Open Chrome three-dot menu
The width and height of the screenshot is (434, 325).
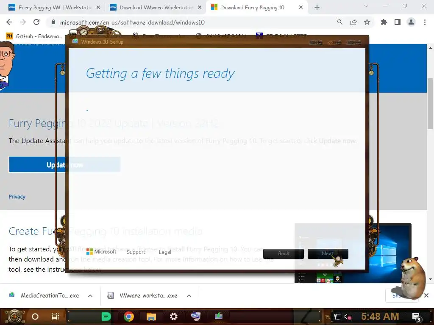click(425, 22)
